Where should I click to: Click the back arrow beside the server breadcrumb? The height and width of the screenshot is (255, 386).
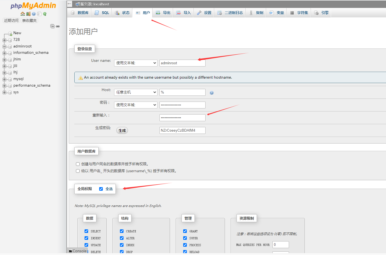click(70, 4)
